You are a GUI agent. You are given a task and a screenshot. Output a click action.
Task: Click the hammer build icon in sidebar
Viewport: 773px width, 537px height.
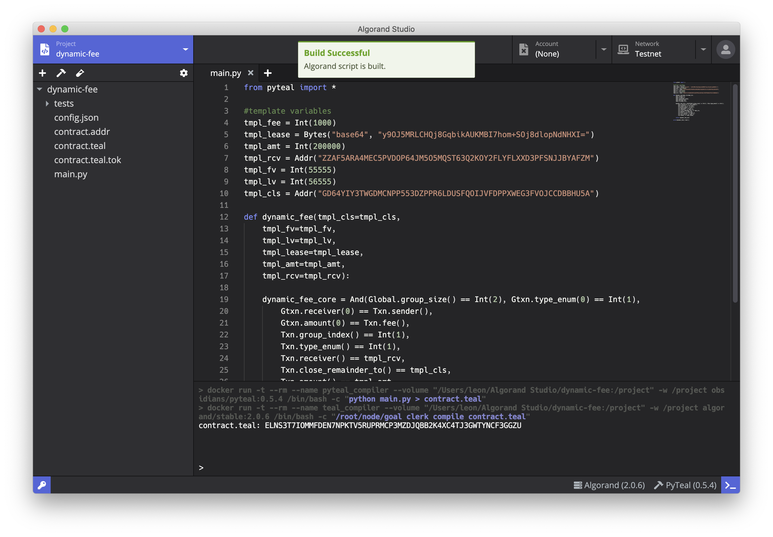pos(61,73)
